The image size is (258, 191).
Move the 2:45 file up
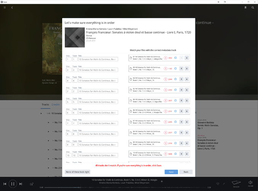click(x=181, y=122)
